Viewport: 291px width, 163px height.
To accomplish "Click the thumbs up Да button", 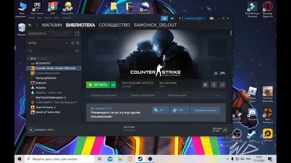I will [x=161, y=110].
